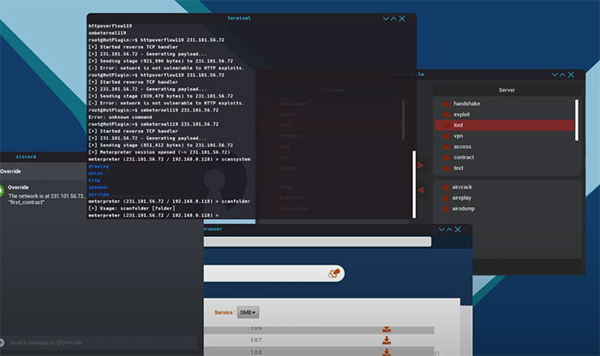Click the attach icon beside ziscord message field
The image size is (600, 356).
pyautogui.click(x=2, y=342)
